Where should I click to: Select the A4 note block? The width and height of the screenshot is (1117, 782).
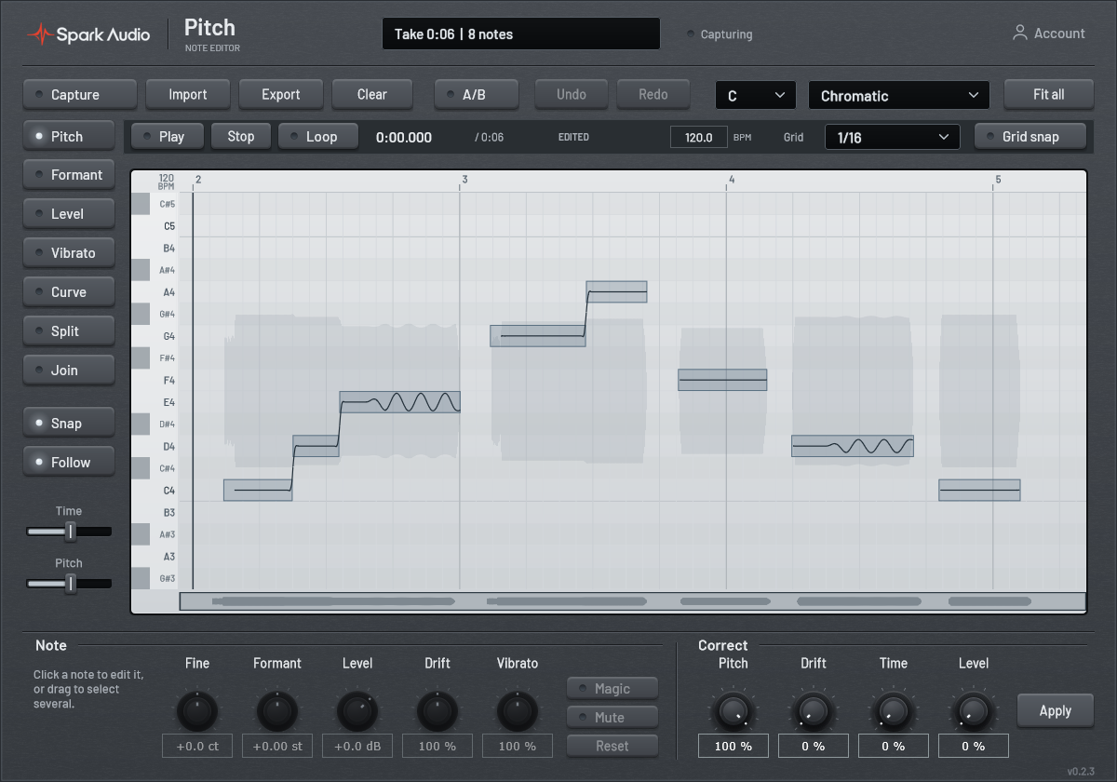click(616, 291)
